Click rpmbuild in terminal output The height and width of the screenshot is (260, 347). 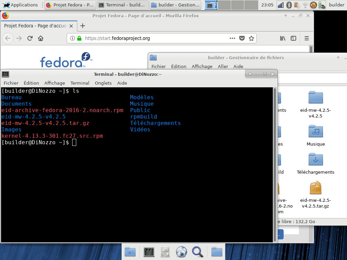144,116
